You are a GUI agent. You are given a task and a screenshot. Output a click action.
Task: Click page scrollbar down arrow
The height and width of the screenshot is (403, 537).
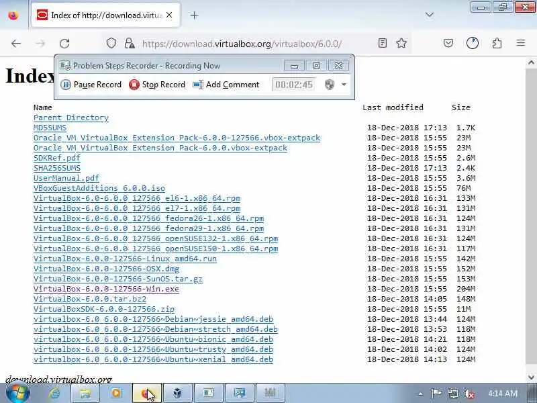(531, 377)
